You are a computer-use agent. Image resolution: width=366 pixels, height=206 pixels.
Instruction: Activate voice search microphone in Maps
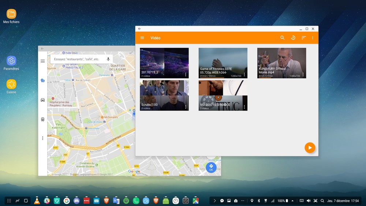click(108, 59)
